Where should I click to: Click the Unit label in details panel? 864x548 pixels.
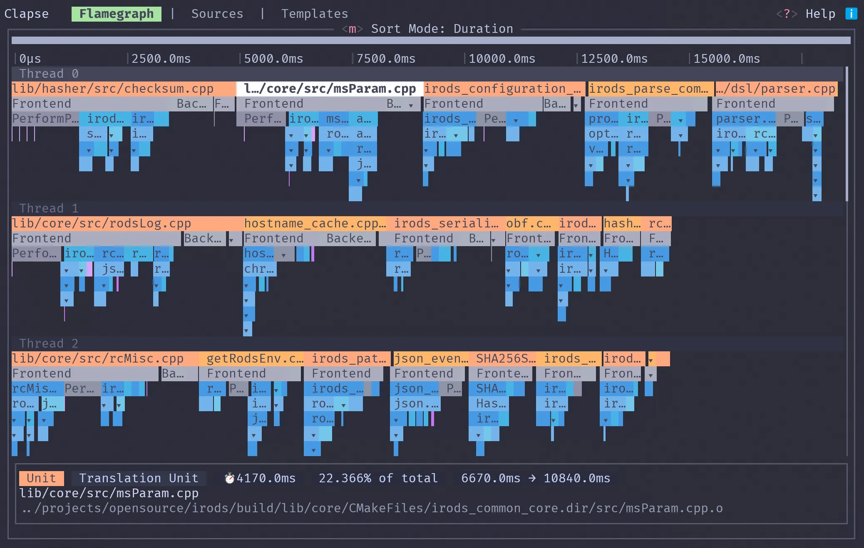tap(42, 478)
